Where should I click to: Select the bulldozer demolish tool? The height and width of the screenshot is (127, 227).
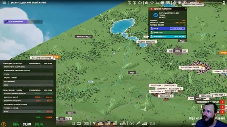pyautogui.click(x=144, y=123)
